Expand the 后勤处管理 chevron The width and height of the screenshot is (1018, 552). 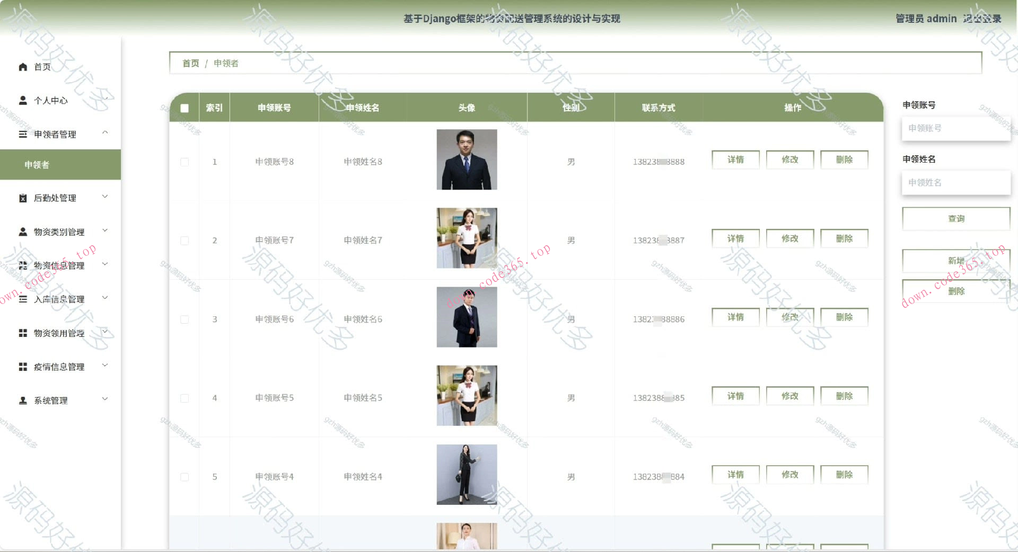(105, 197)
